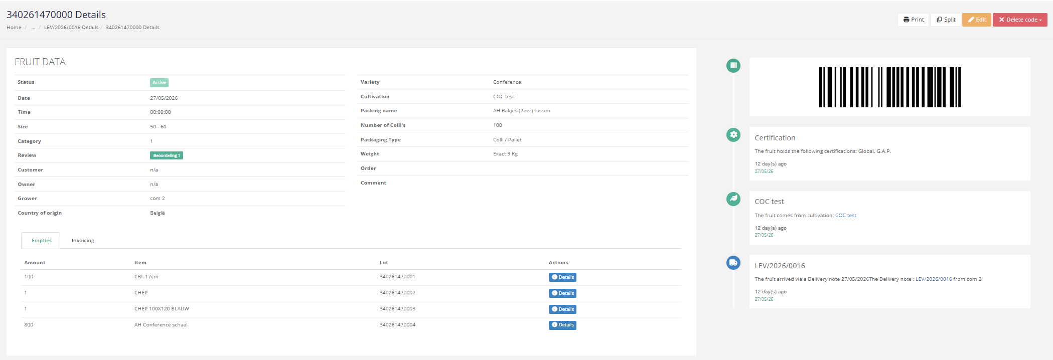This screenshot has width=1053, height=360.
Task: Select lot number 340261470001
Action: 397,277
